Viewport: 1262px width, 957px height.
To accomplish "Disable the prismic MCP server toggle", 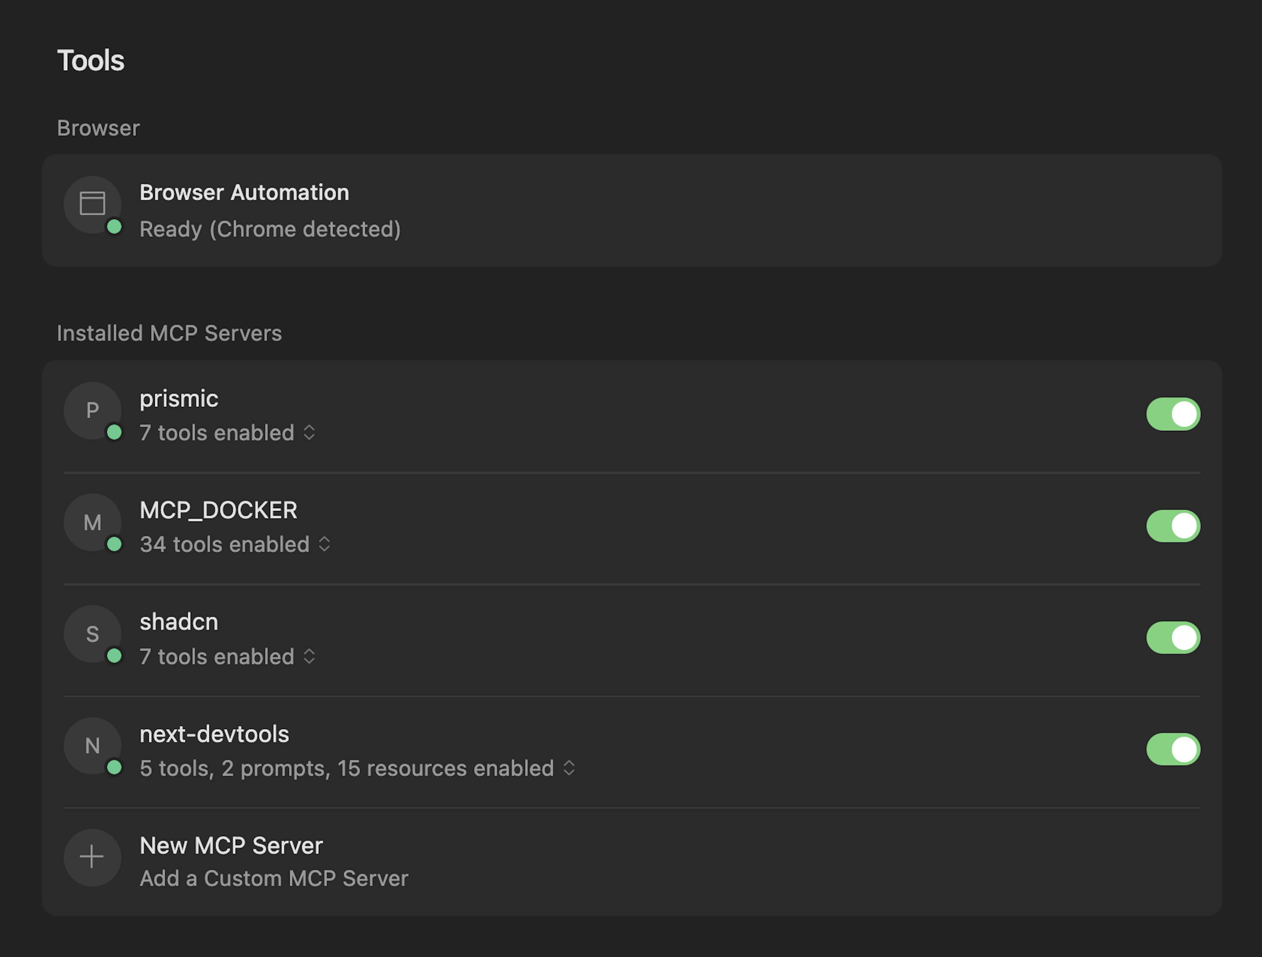I will point(1173,414).
